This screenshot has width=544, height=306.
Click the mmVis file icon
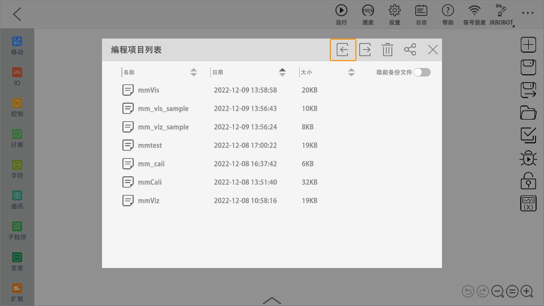(127, 90)
